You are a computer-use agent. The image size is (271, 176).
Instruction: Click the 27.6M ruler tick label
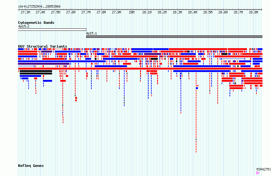pyautogui.click(x=71, y=12)
